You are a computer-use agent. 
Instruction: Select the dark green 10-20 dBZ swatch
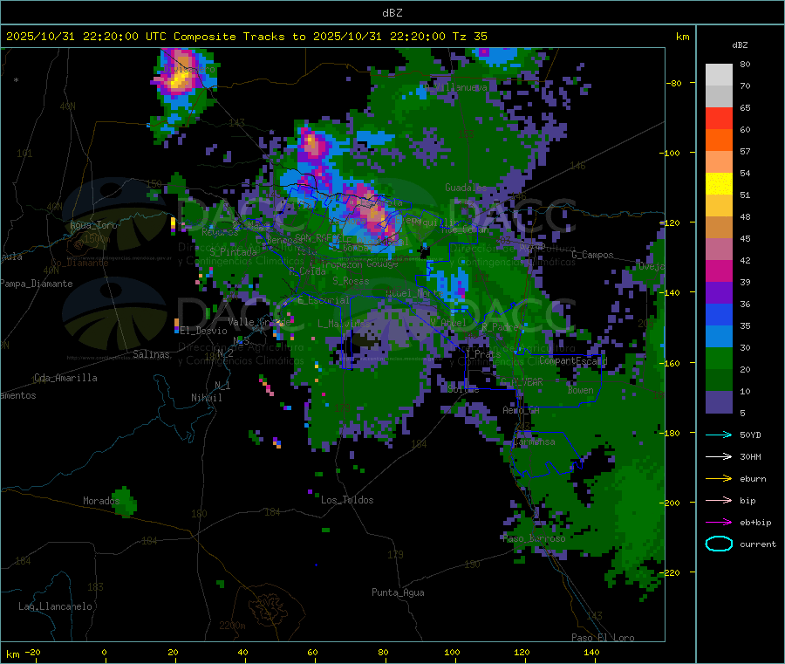pos(719,380)
